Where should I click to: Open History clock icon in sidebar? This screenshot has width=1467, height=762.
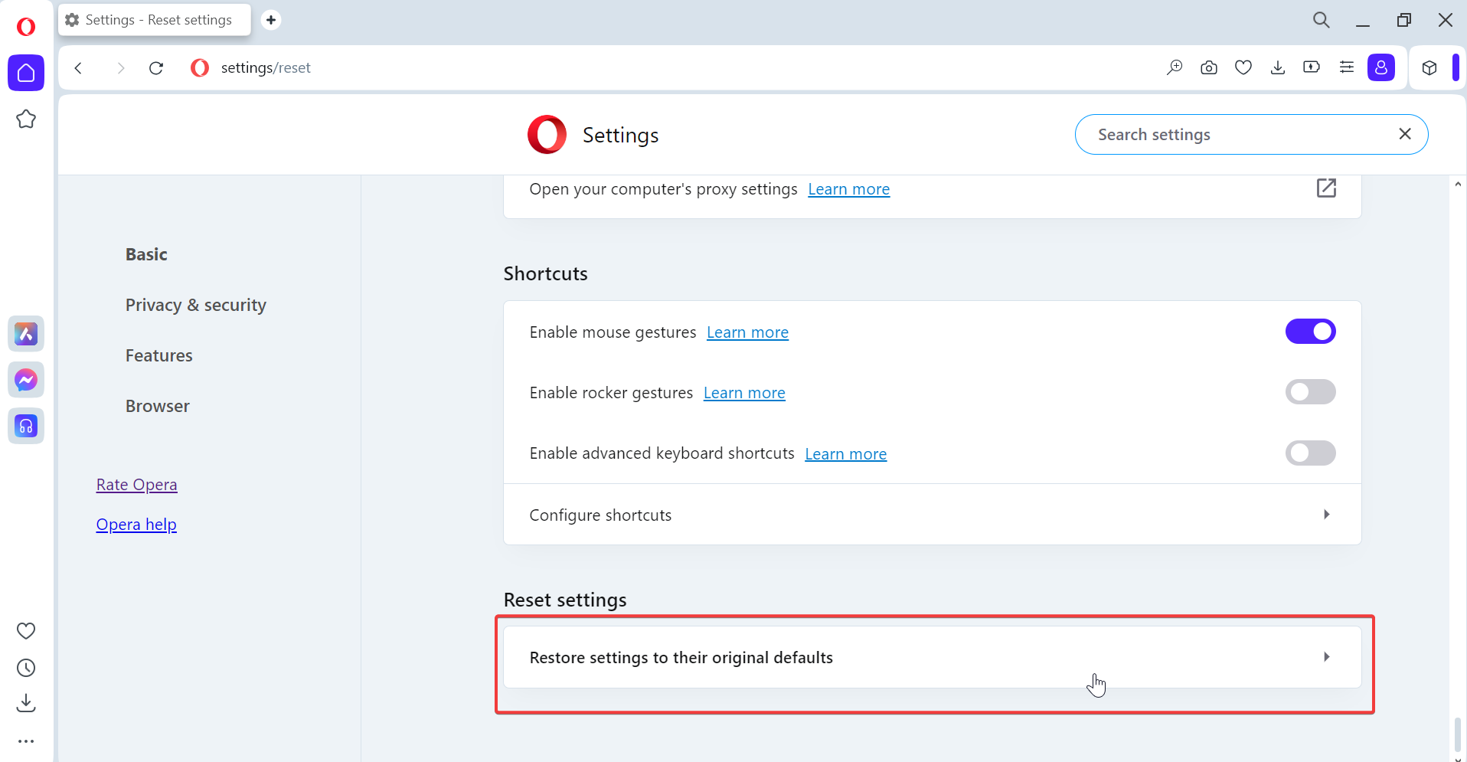point(26,668)
